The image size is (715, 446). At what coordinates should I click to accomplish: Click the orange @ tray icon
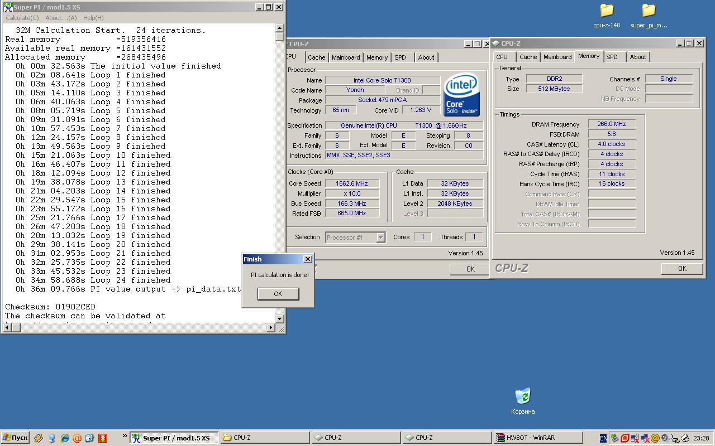click(x=655, y=438)
